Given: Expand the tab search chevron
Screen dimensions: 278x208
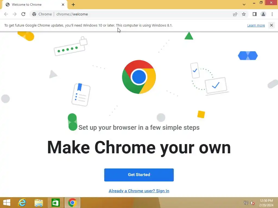Looking at the screenshot, I should (244, 5).
